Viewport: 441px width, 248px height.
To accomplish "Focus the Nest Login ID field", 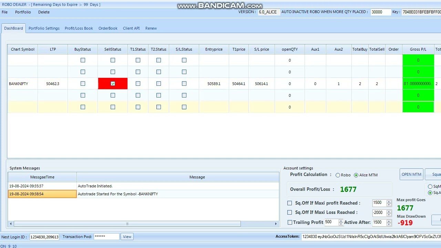I will click(x=44, y=237).
